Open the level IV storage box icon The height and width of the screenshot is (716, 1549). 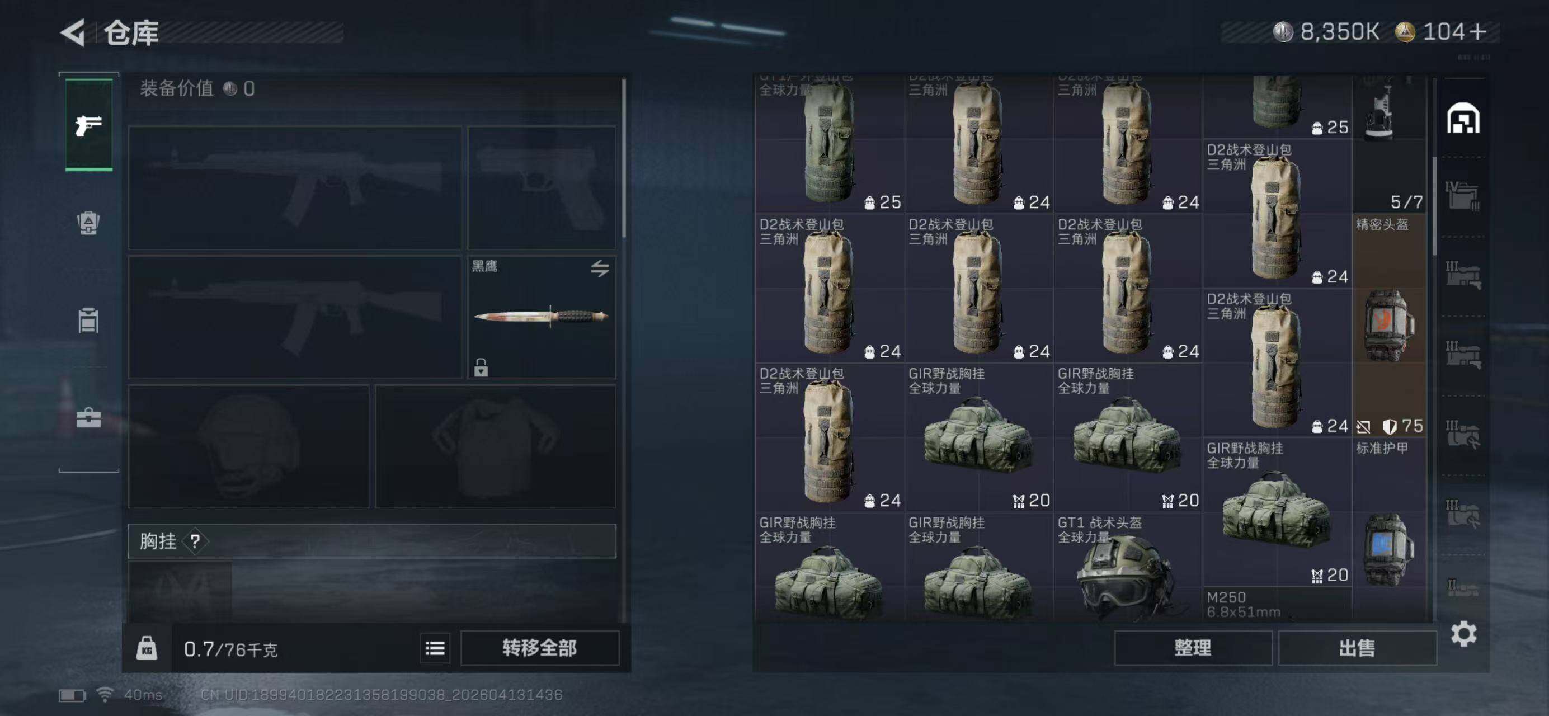click(1462, 195)
